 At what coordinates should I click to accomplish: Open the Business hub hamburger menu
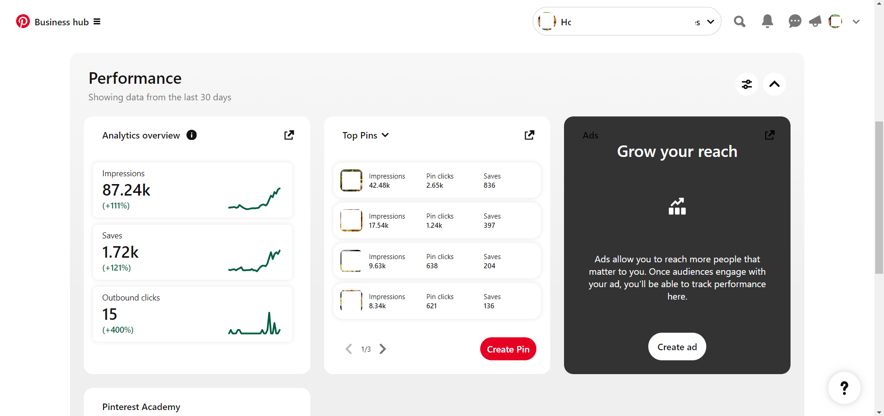97,22
